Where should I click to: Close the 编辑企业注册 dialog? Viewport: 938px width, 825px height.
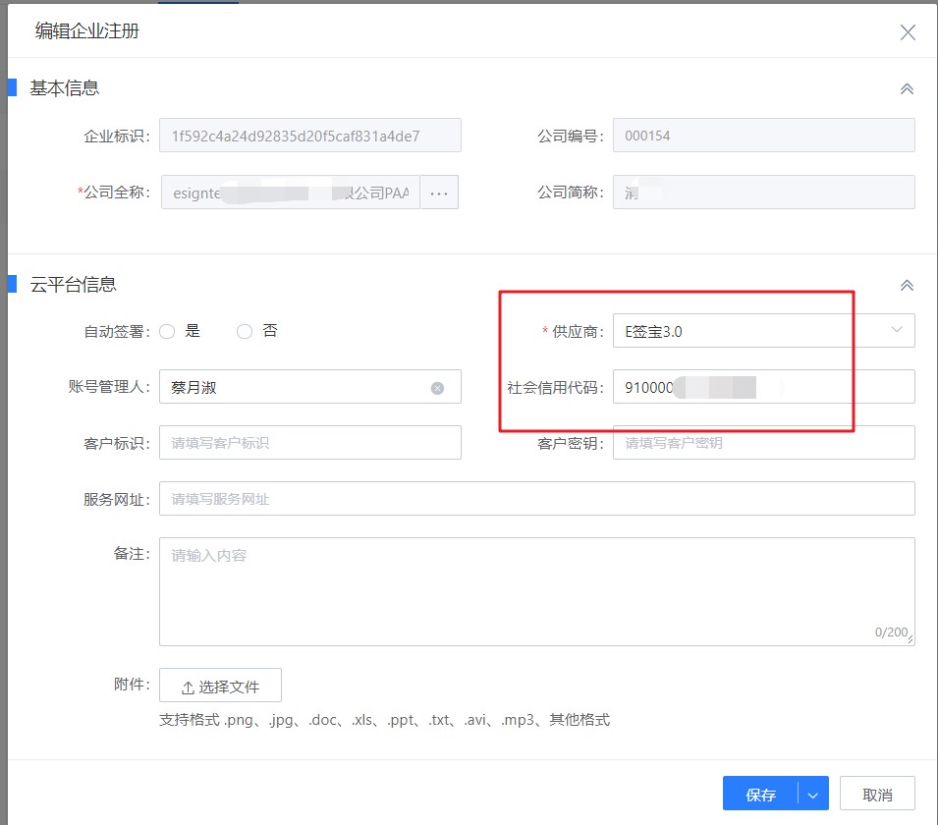point(907,32)
